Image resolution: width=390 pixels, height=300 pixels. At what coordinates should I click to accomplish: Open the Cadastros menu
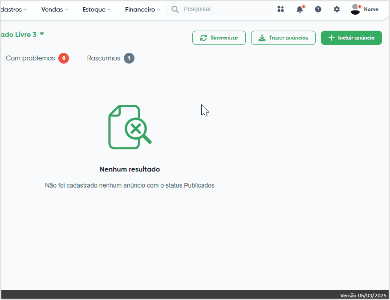pos(14,9)
